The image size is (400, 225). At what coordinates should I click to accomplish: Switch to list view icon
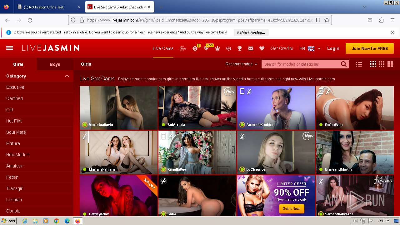[x=359, y=64]
